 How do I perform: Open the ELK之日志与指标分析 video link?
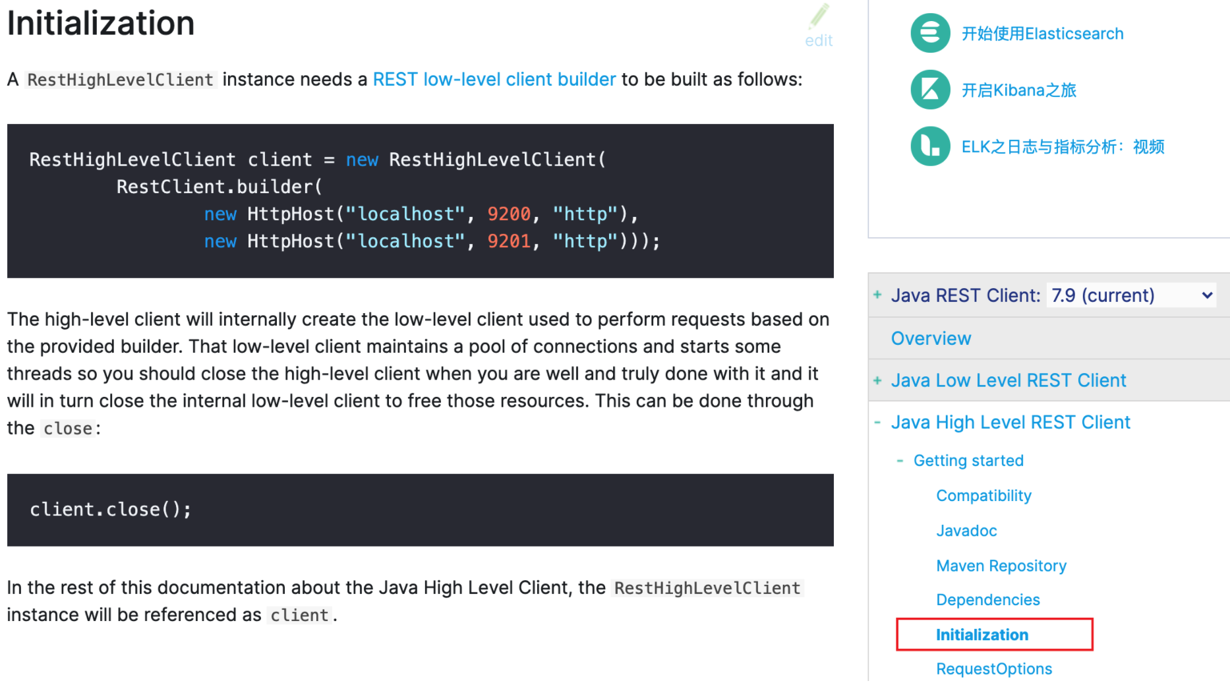point(1063,147)
